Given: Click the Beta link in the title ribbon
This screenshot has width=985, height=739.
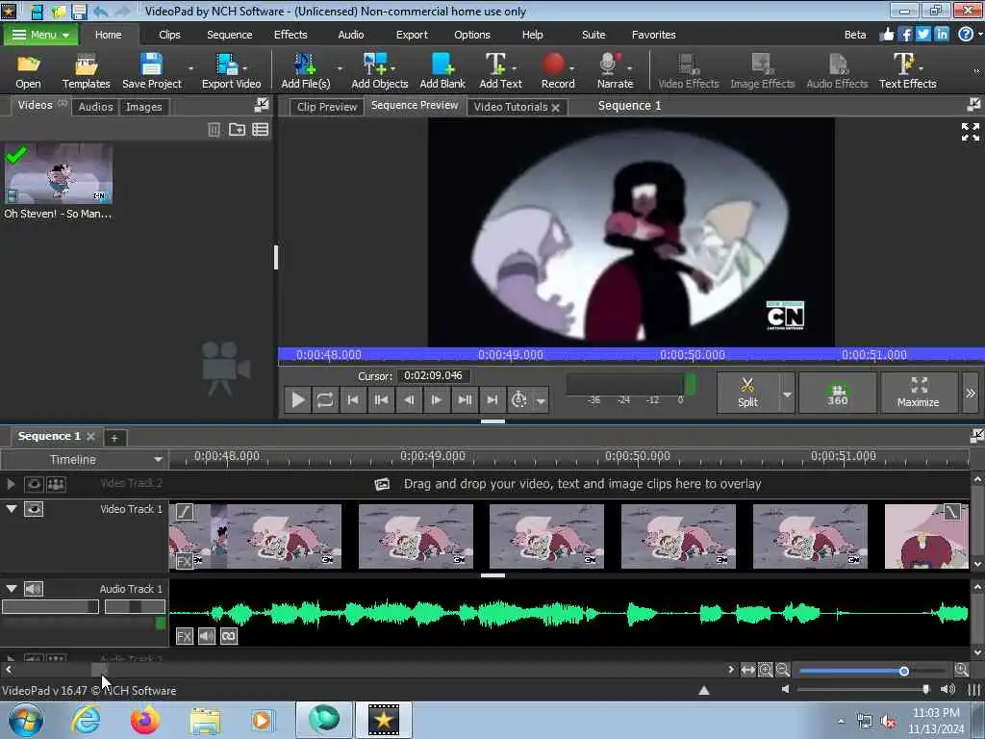Looking at the screenshot, I should (x=855, y=35).
